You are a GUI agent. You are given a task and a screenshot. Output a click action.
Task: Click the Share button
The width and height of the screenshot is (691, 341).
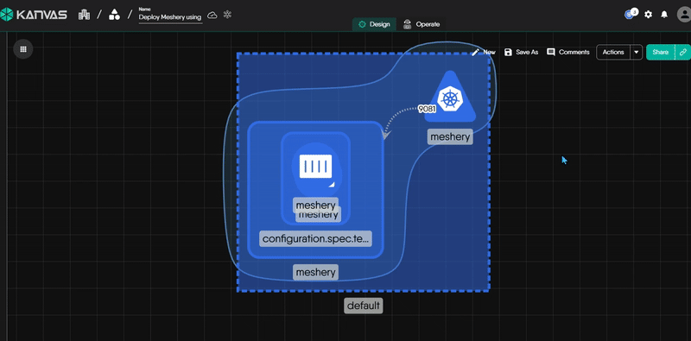[660, 52]
